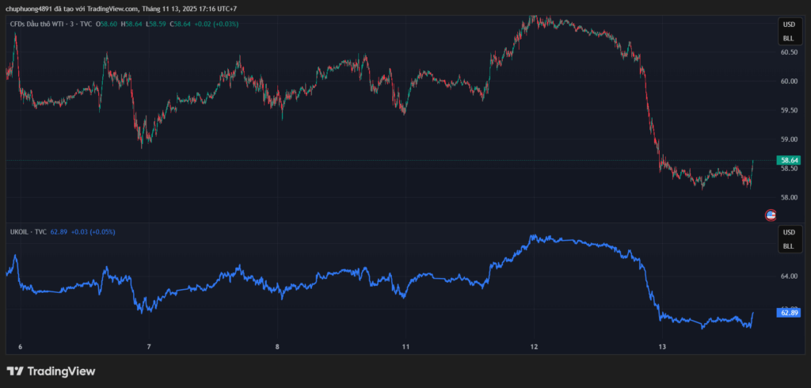The height and width of the screenshot is (388, 811).
Task: Select date 12 on the time axis
Action: click(x=534, y=347)
